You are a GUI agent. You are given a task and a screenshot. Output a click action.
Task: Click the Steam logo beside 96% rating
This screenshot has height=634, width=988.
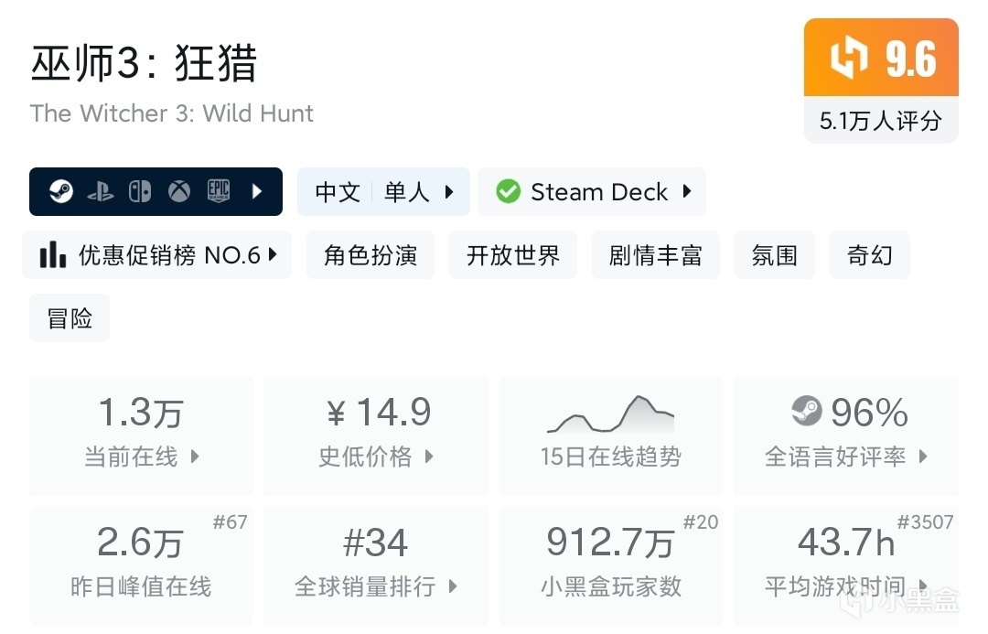coord(807,412)
